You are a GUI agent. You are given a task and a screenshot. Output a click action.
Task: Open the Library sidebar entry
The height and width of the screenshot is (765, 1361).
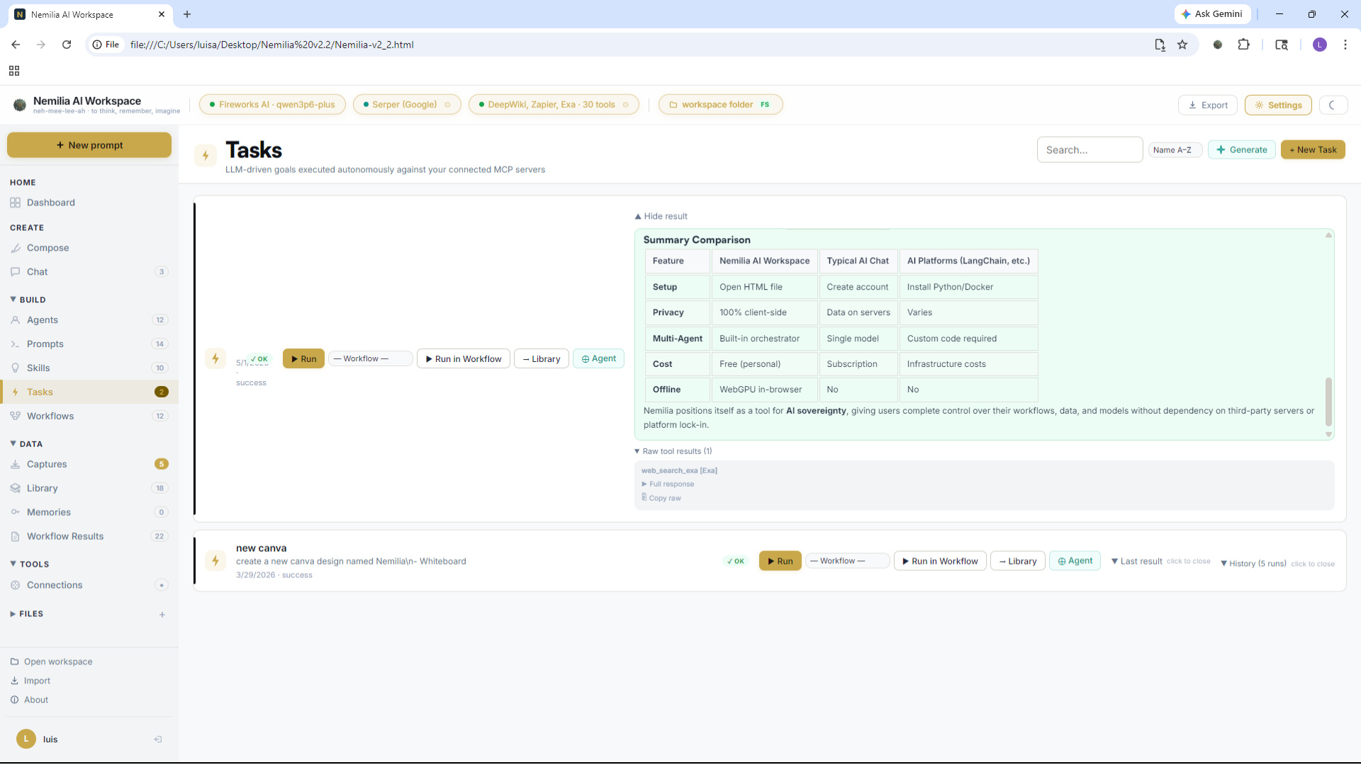tap(89, 489)
